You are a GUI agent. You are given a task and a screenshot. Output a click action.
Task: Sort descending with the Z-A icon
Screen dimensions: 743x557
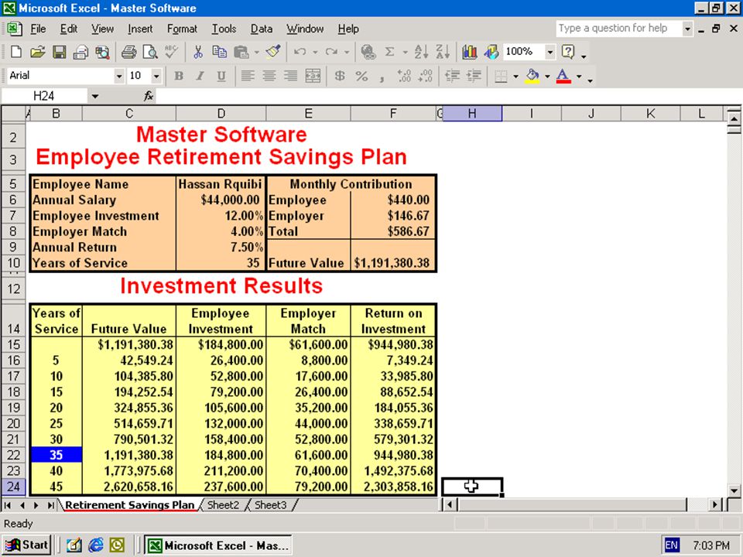coord(443,52)
